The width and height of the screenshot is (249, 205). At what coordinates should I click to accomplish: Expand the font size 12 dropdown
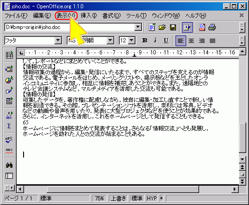pos(132,41)
